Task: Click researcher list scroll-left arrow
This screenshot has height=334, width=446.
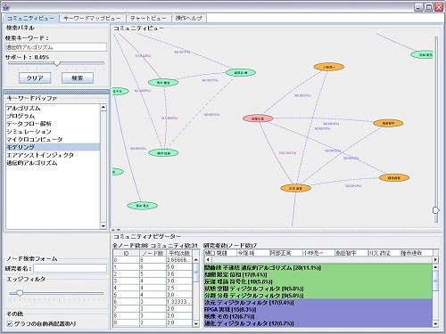Action: click(x=208, y=260)
